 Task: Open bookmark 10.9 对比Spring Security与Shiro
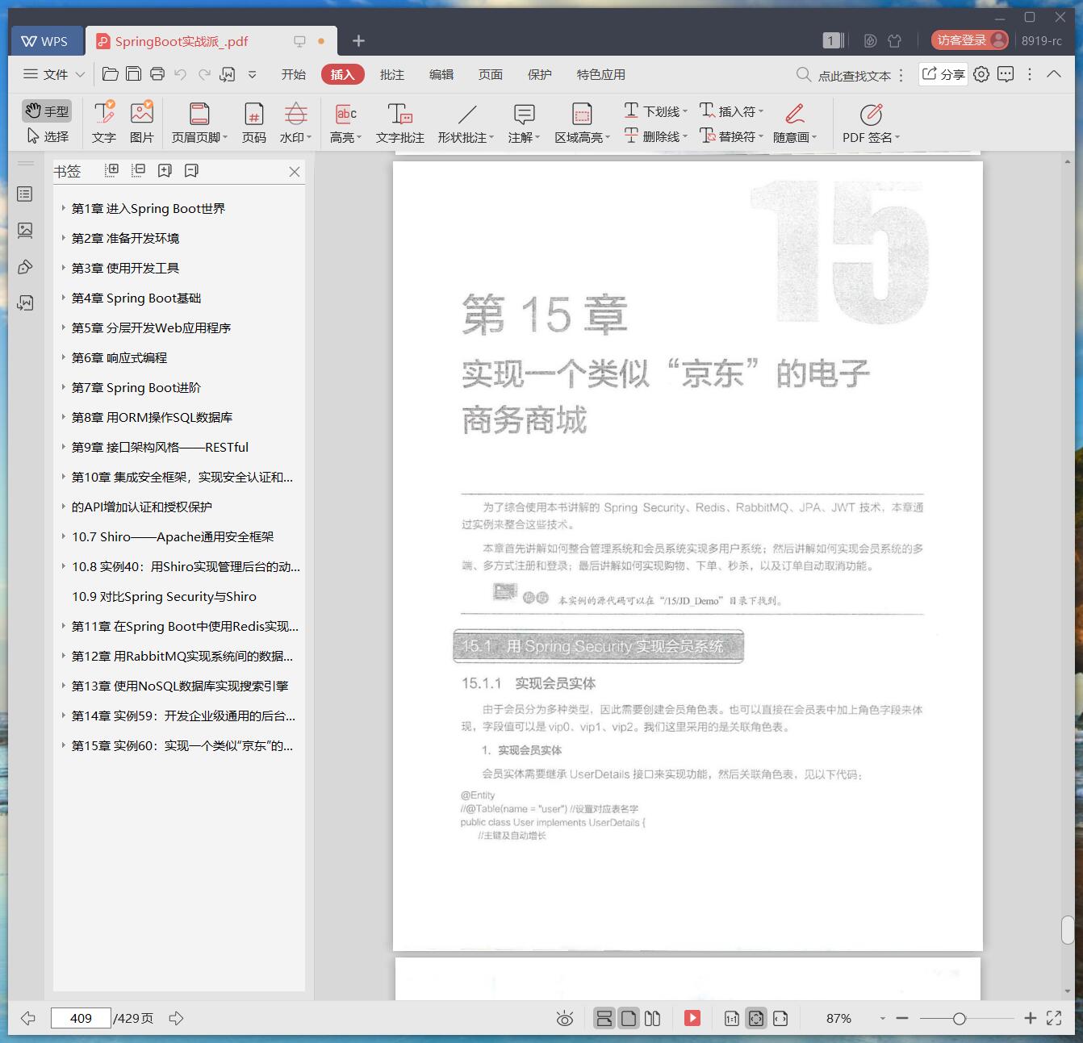pyautogui.click(x=165, y=596)
